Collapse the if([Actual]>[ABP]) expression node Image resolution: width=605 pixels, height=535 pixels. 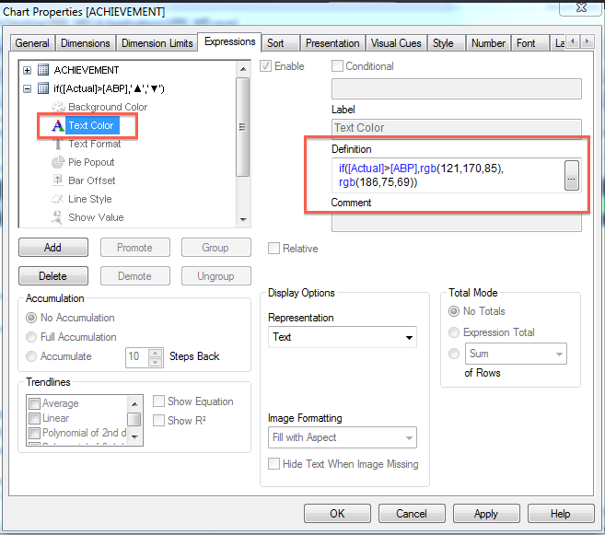27,88
